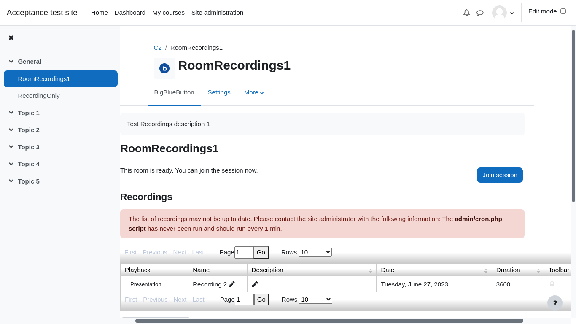The width and height of the screenshot is (576, 324).
Task: Click the Presentation playback link
Action: tap(146, 284)
